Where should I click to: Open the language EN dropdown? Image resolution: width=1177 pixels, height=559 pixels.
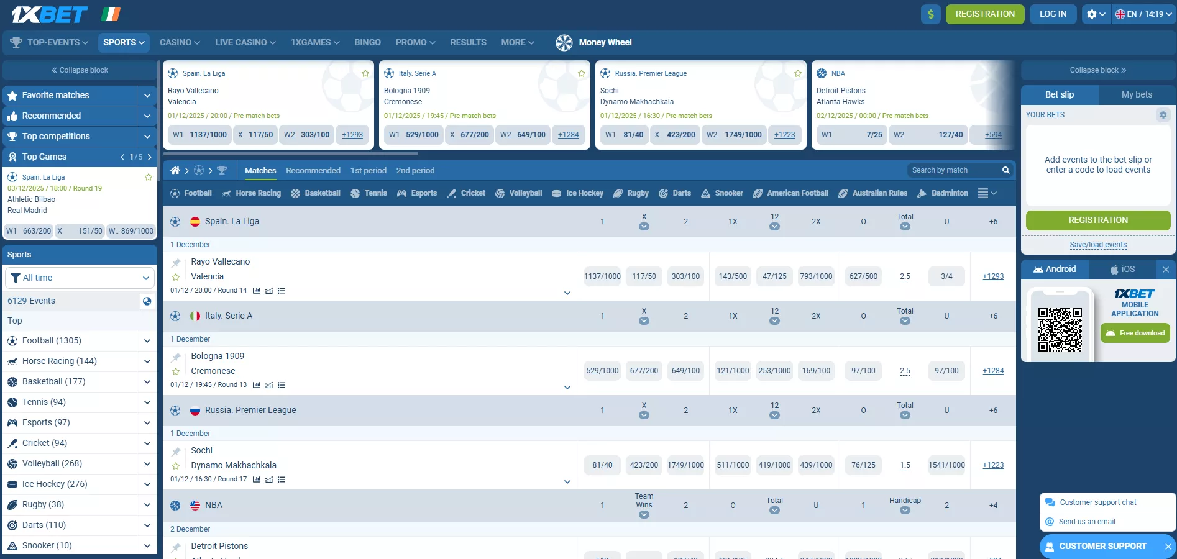tap(1143, 14)
